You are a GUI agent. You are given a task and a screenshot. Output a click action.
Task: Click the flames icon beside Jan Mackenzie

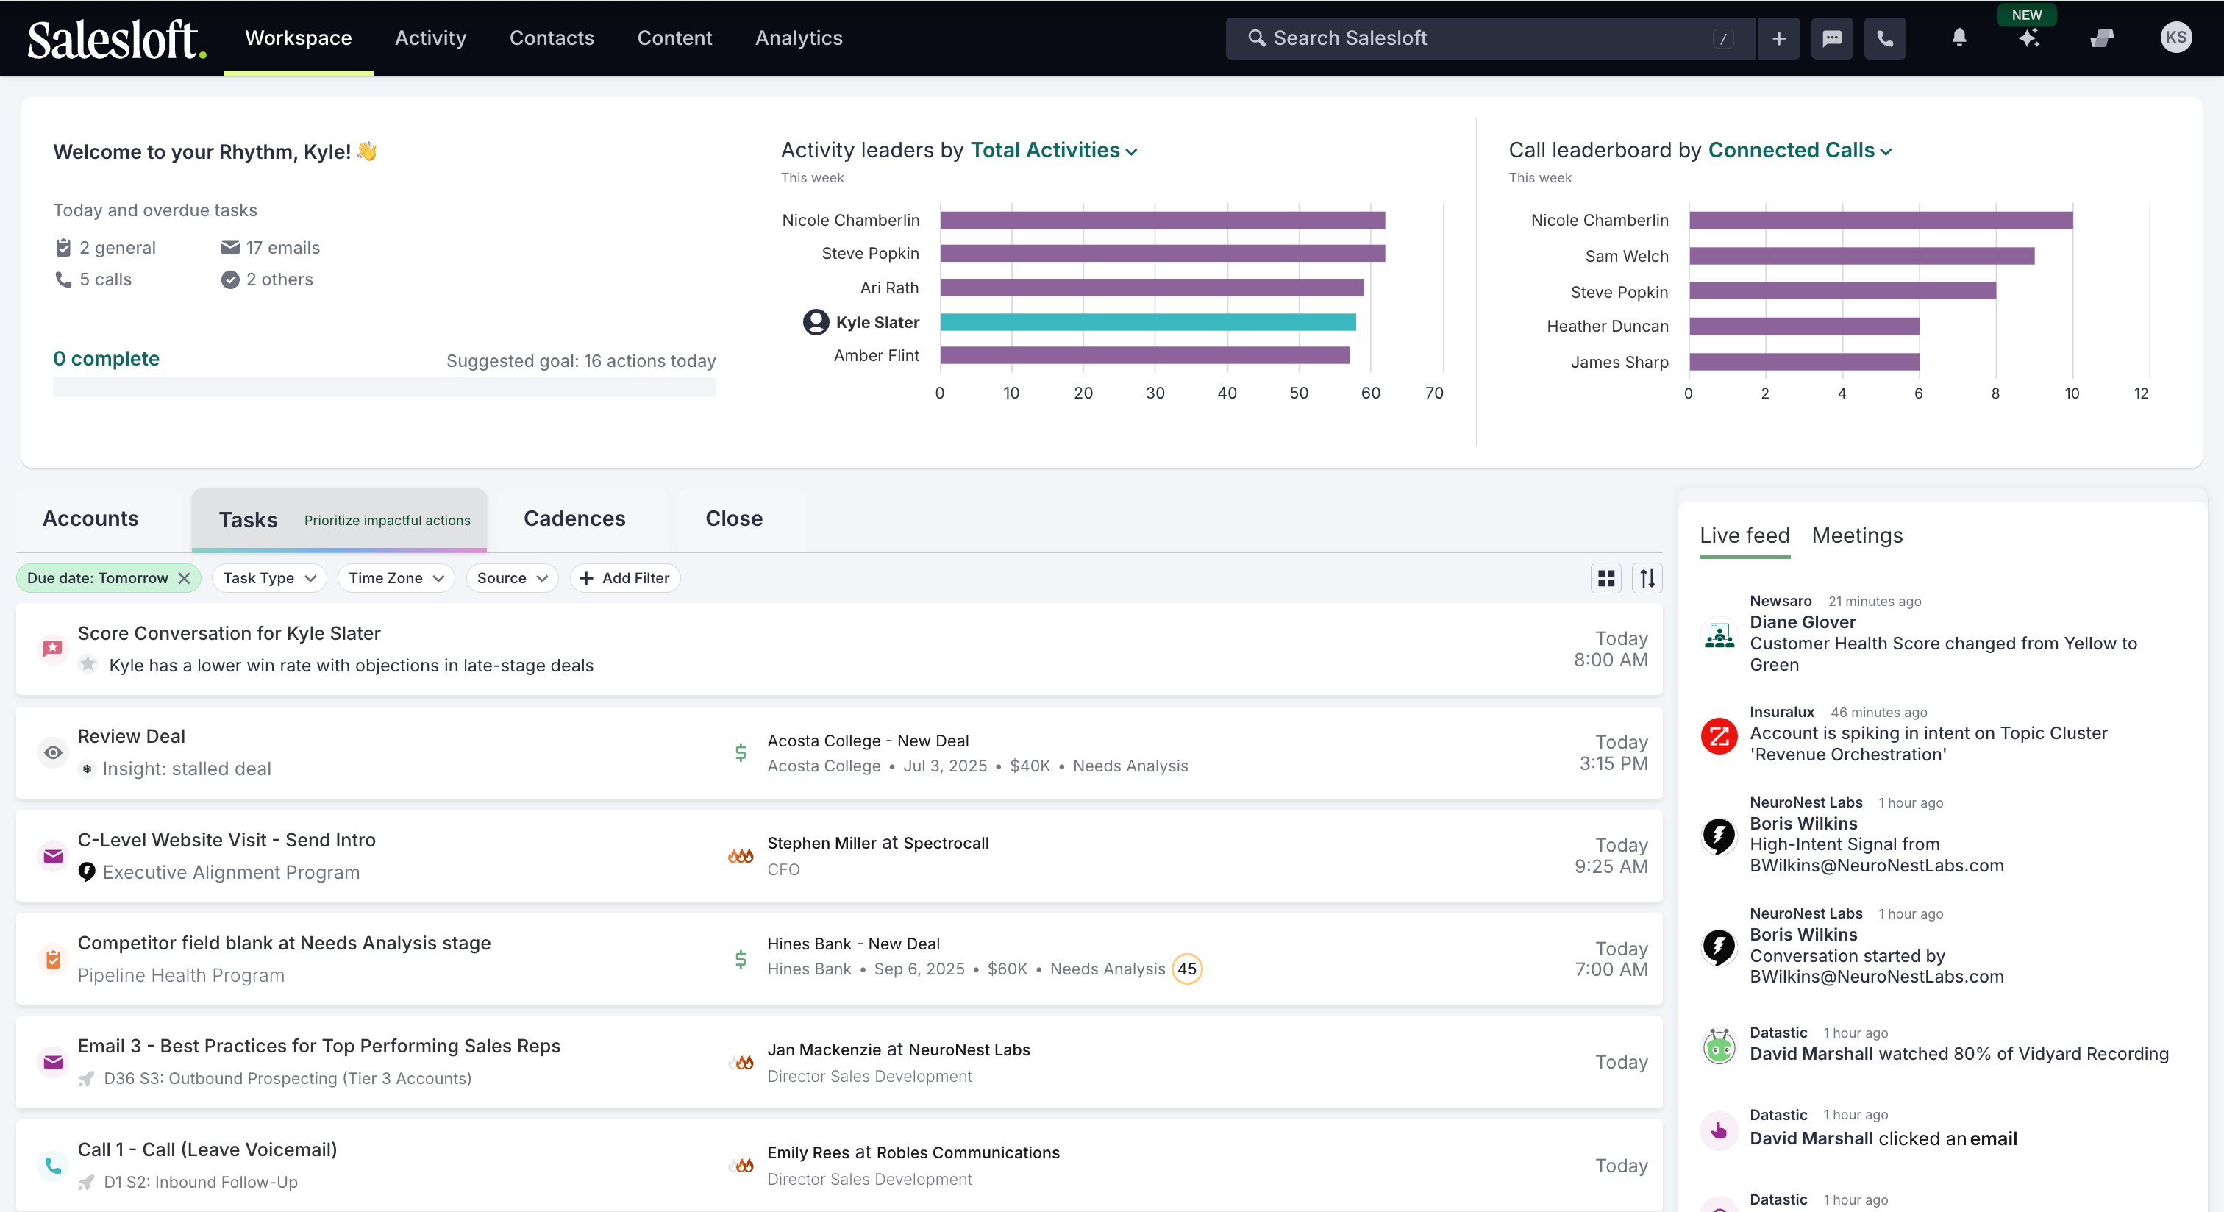point(740,1063)
